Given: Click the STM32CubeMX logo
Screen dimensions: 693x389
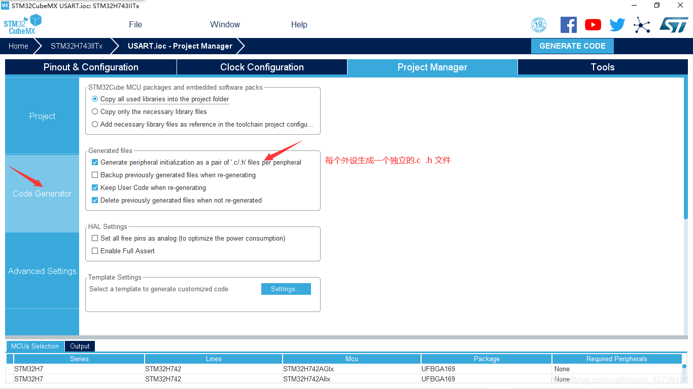Looking at the screenshot, I should pos(22,24).
